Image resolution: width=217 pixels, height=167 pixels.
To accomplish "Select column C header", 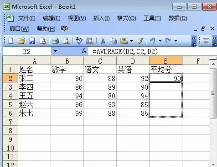I will click(x=100, y=61).
